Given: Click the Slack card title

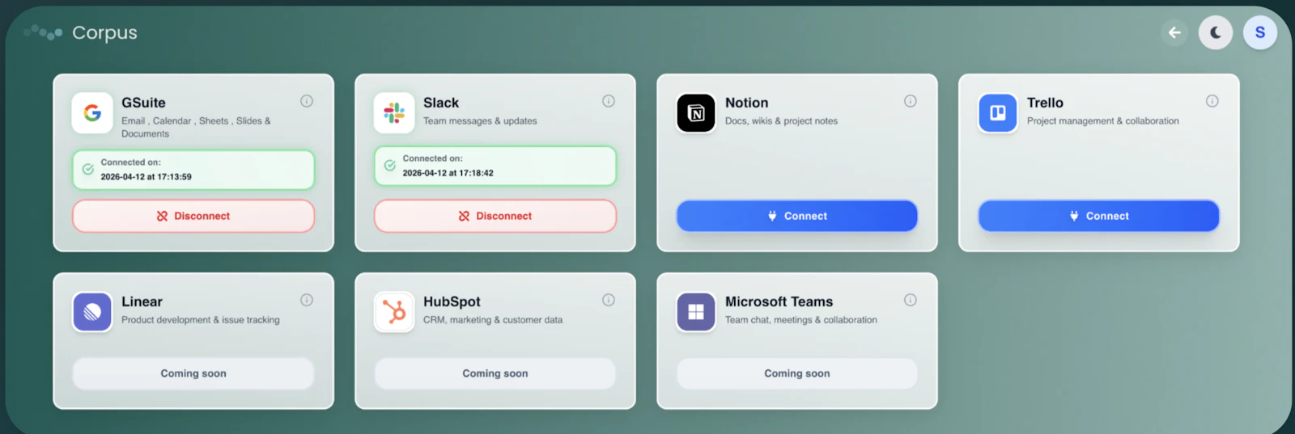Looking at the screenshot, I should pyautogui.click(x=441, y=103).
